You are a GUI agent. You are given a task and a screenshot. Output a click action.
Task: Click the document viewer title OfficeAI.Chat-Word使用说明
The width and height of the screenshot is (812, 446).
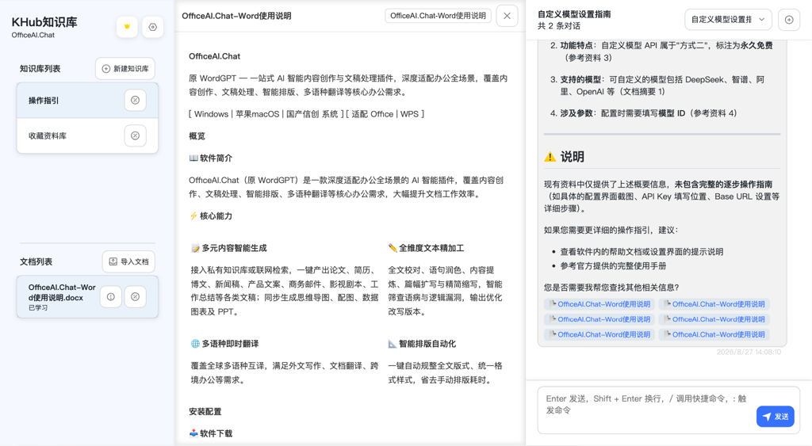click(236, 16)
